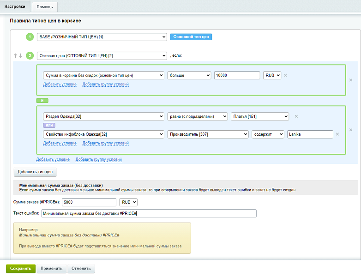Expand the Оптовая цена price type dropdown

tap(102, 55)
